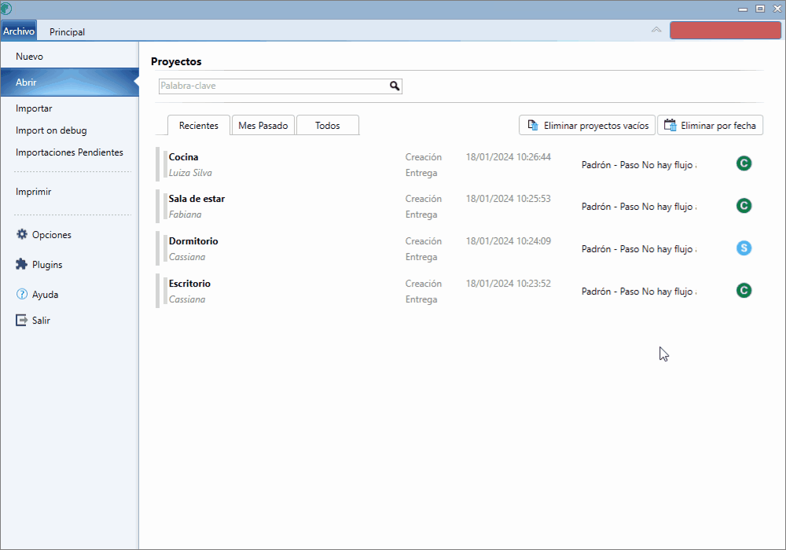Click the blue S badge for Dormitorio
Image resolution: width=786 pixels, height=550 pixels.
[744, 248]
